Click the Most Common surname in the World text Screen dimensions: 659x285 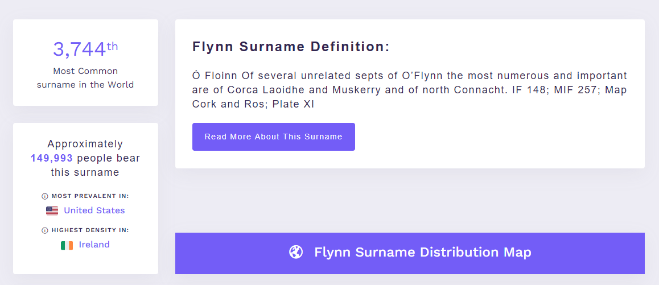[x=85, y=78]
